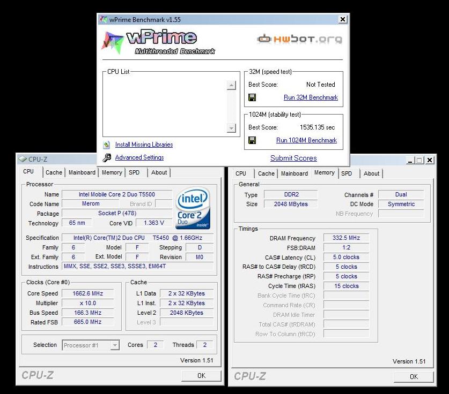The width and height of the screenshot is (449, 394).
Task: Click the Threads count value
Action: point(205,345)
